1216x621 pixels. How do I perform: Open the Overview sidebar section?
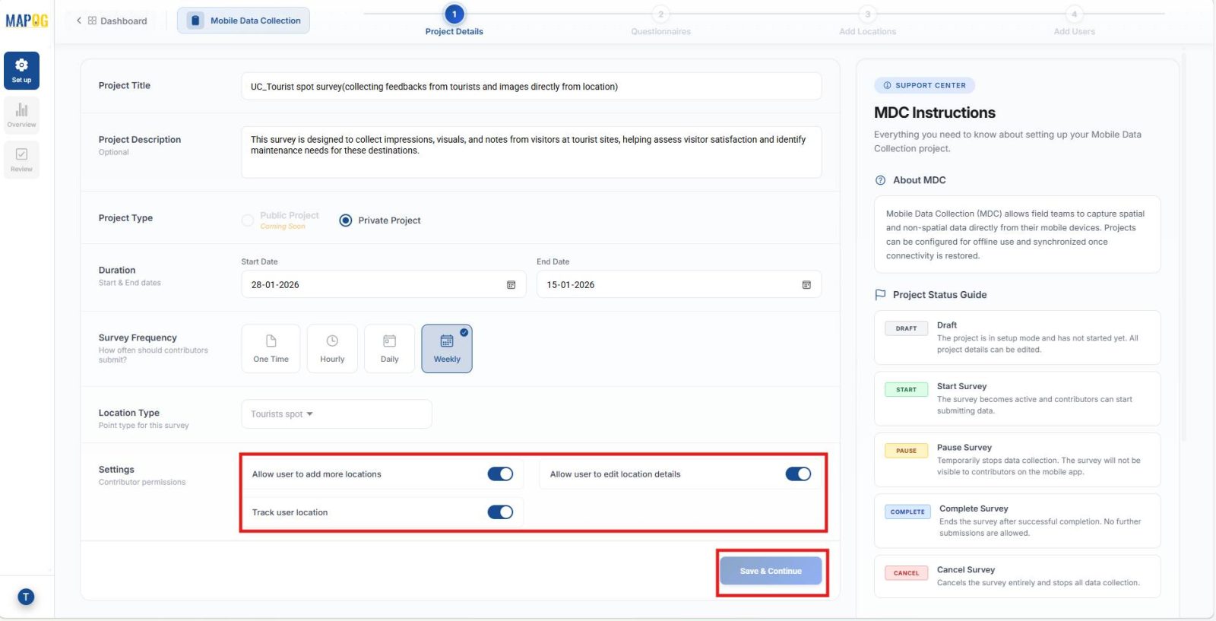coord(21,115)
